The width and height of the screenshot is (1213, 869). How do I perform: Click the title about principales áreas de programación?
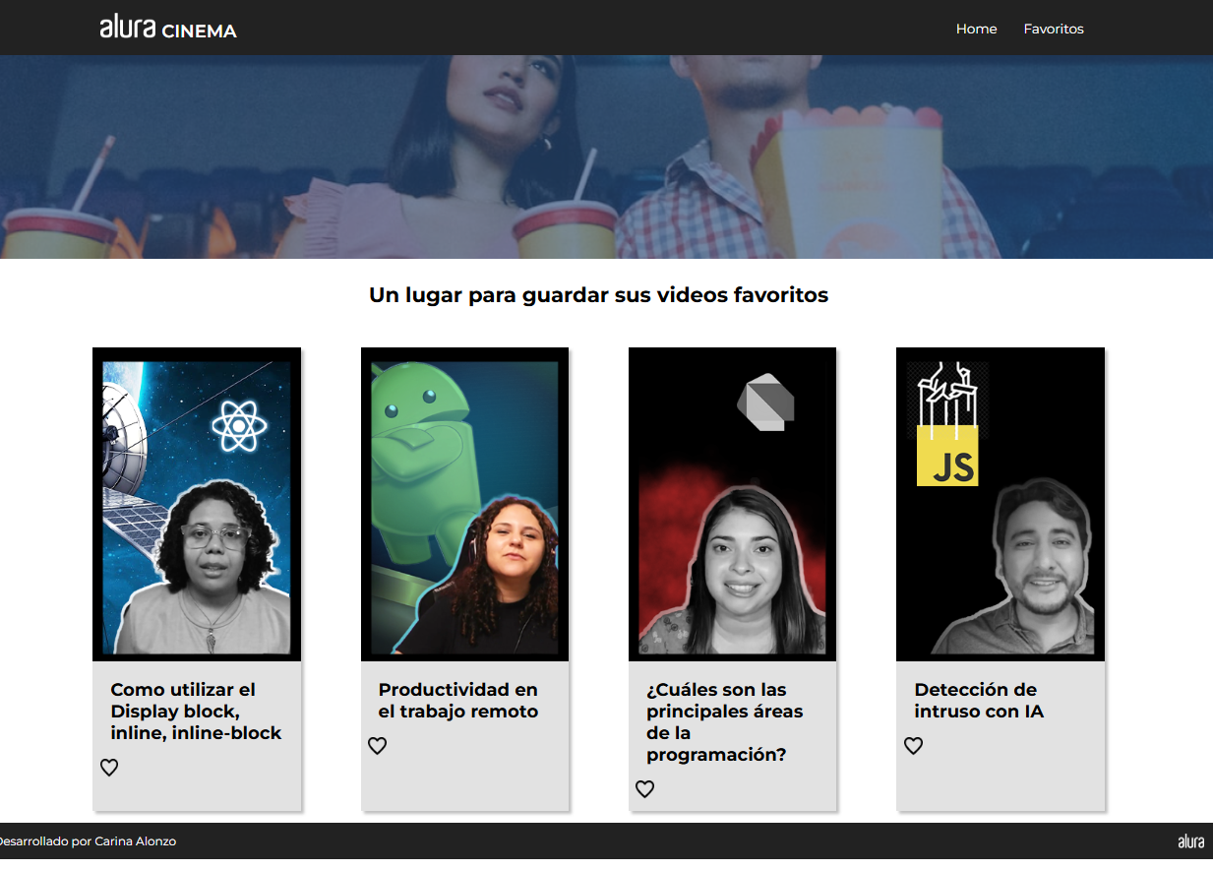pyautogui.click(x=725, y=722)
